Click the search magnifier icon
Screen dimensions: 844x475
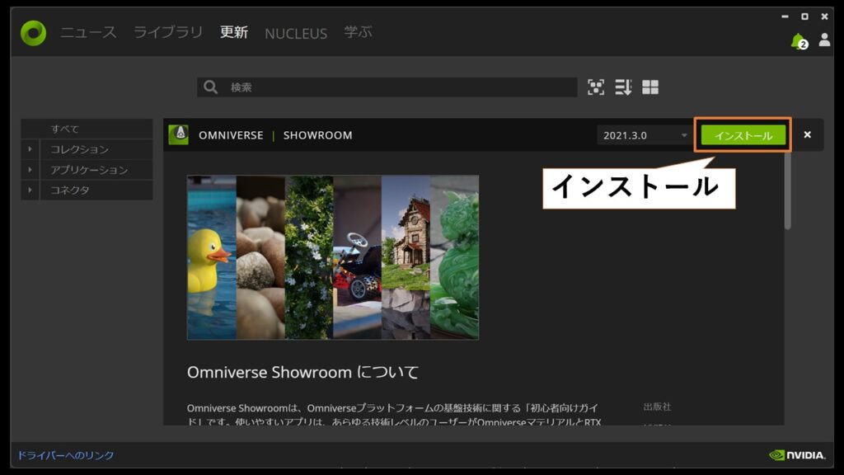pos(210,87)
